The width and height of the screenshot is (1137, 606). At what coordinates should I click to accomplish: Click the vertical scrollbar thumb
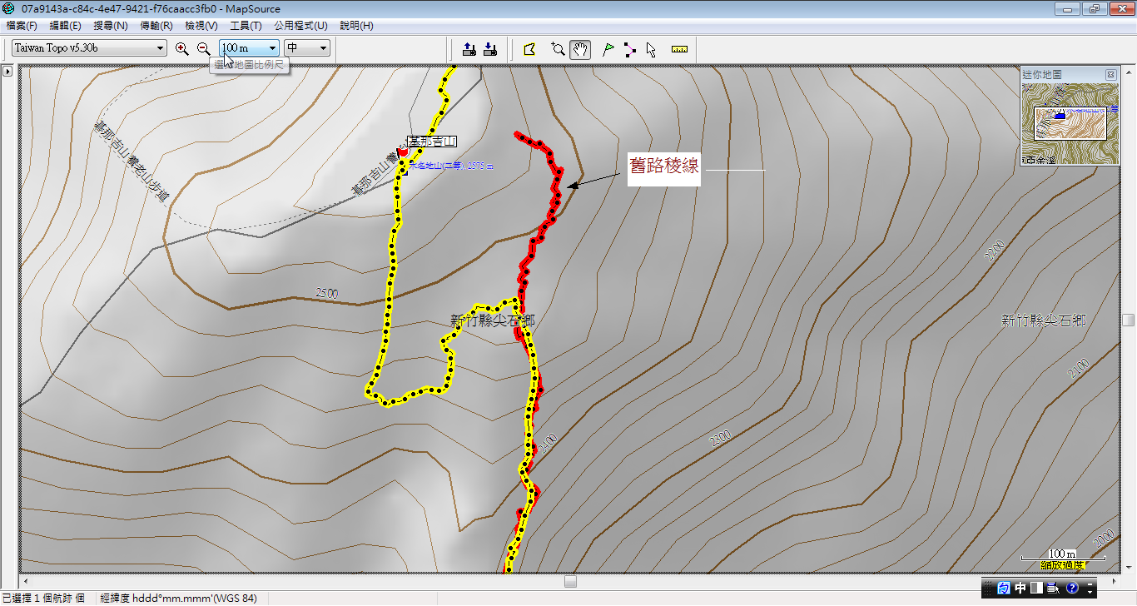[1130, 320]
